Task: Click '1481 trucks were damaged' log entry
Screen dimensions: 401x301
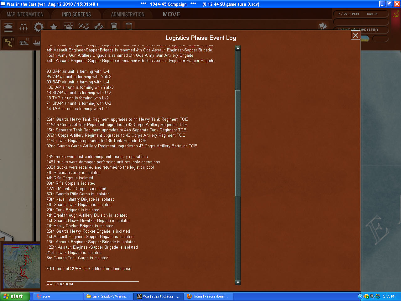Action: 103,162
